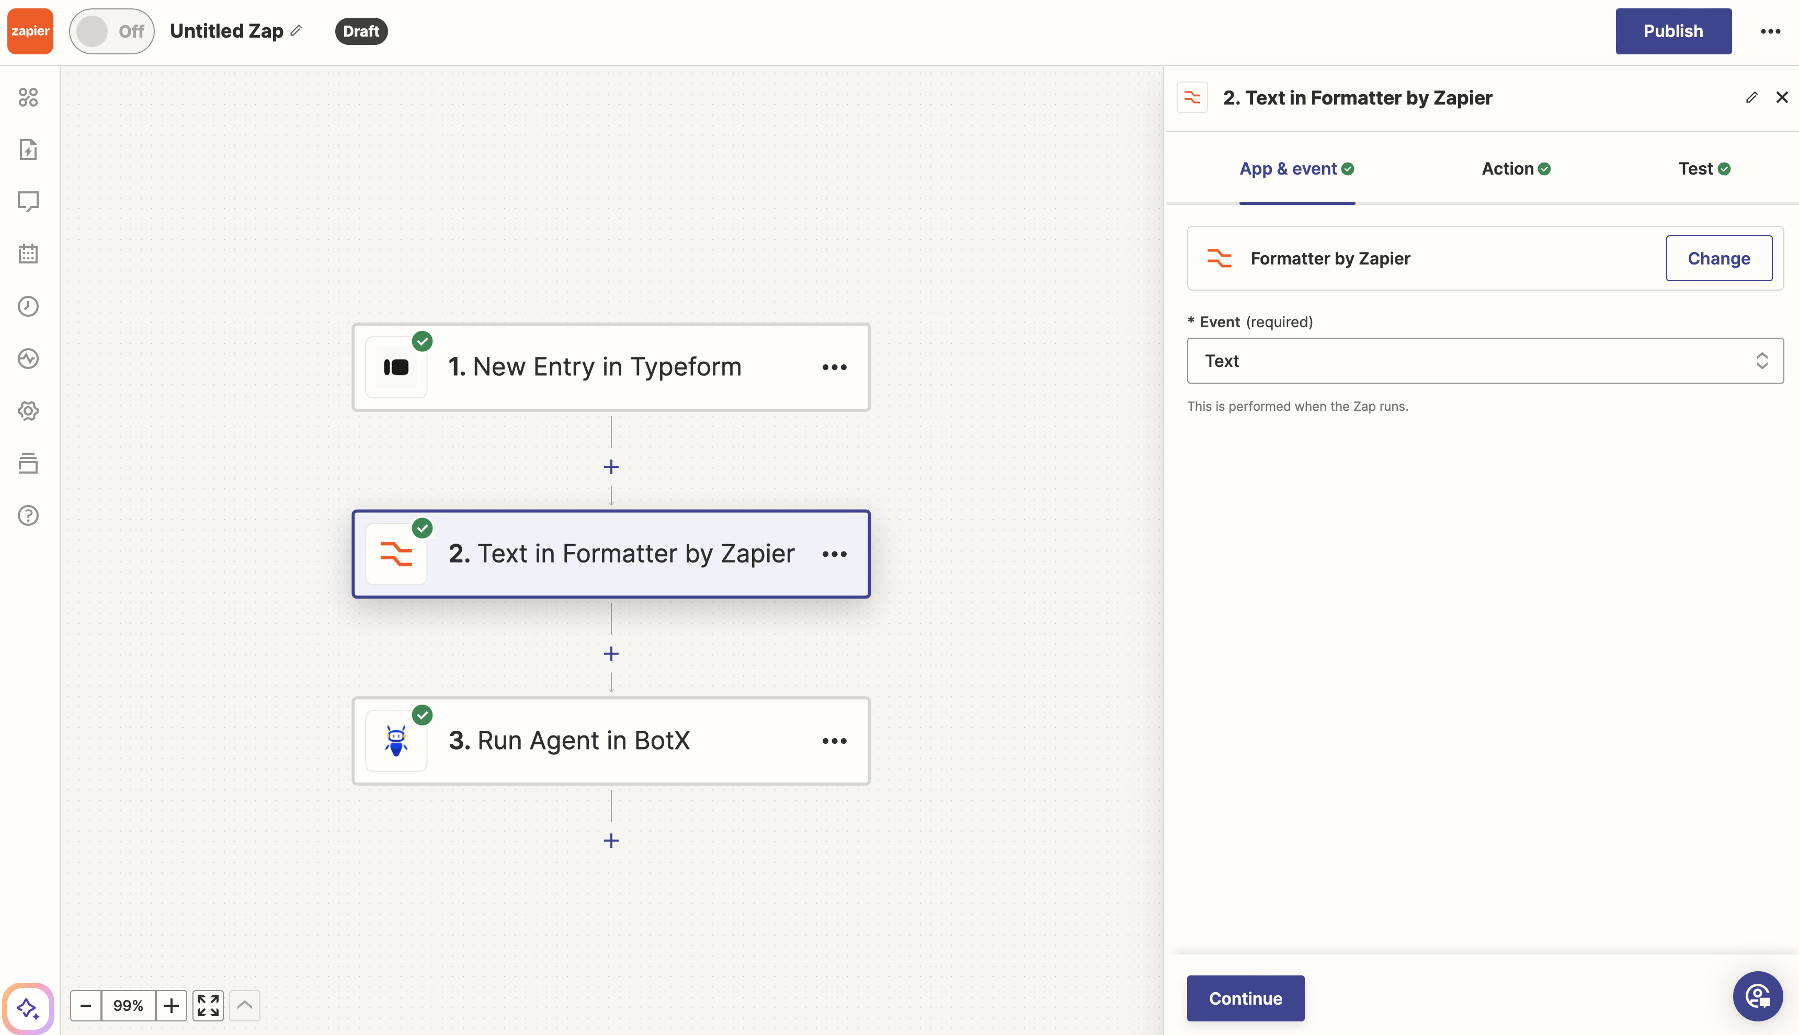View Zap history via clock icon

point(28,306)
